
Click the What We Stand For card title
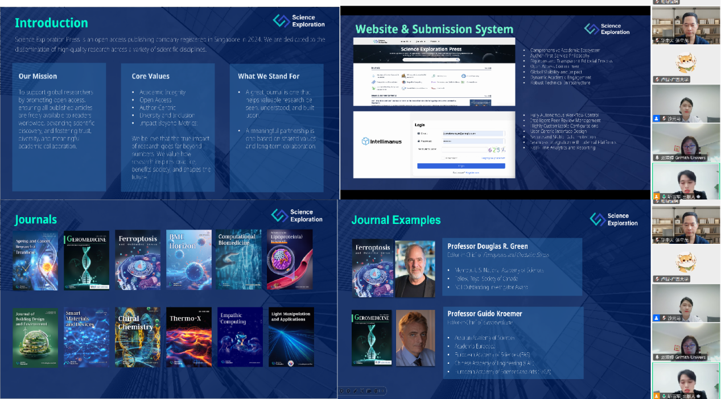[x=269, y=76]
